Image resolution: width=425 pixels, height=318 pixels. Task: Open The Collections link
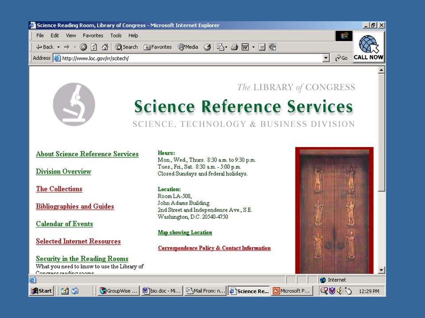click(59, 189)
